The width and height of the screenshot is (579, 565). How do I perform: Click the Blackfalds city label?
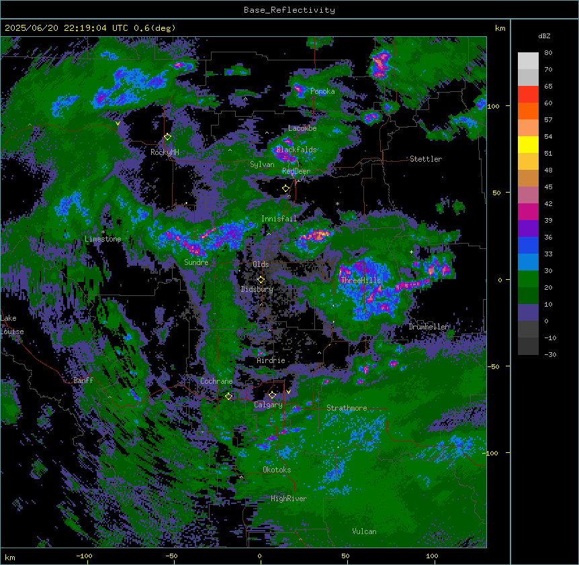click(296, 150)
